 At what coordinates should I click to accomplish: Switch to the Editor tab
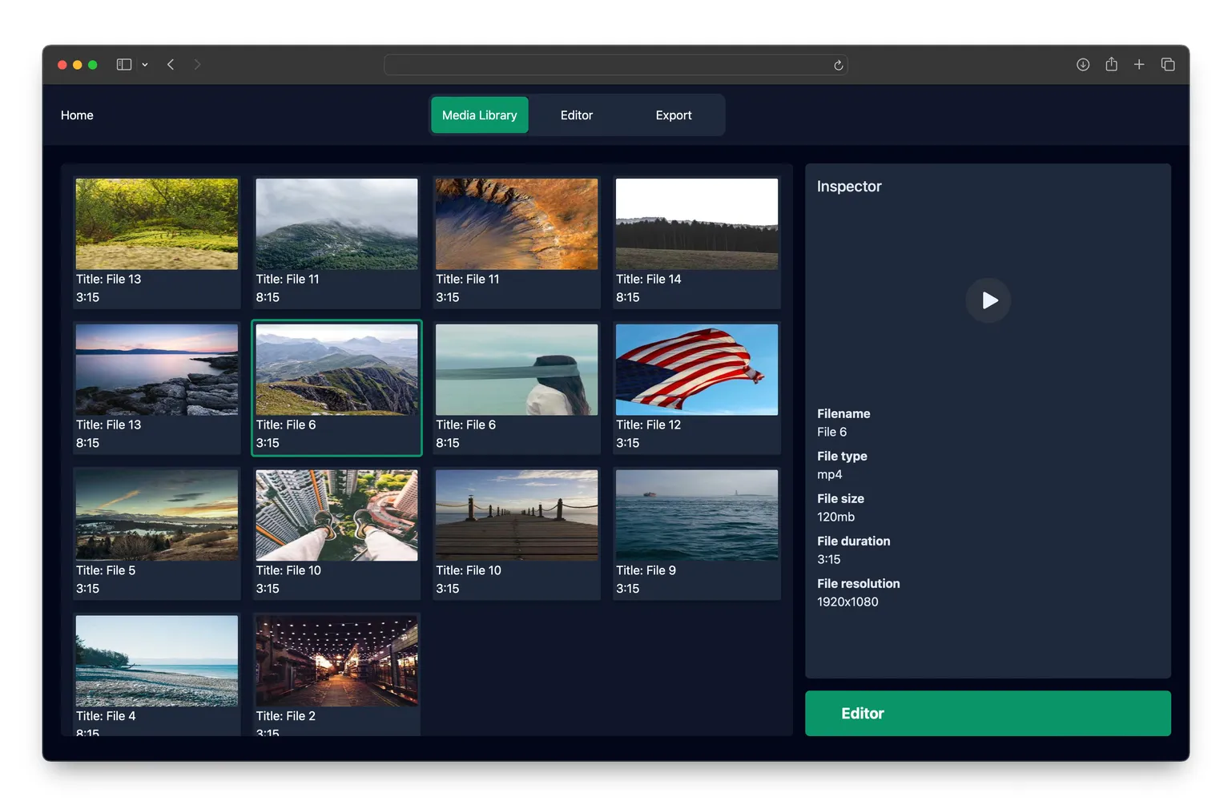[577, 115]
